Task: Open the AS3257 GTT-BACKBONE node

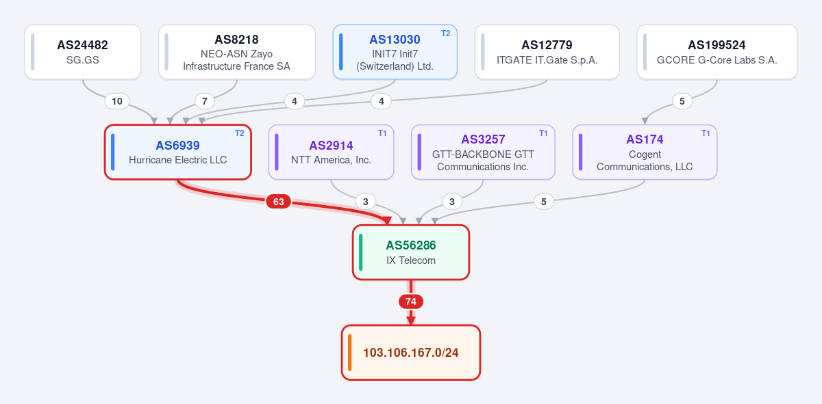Action: (484, 152)
